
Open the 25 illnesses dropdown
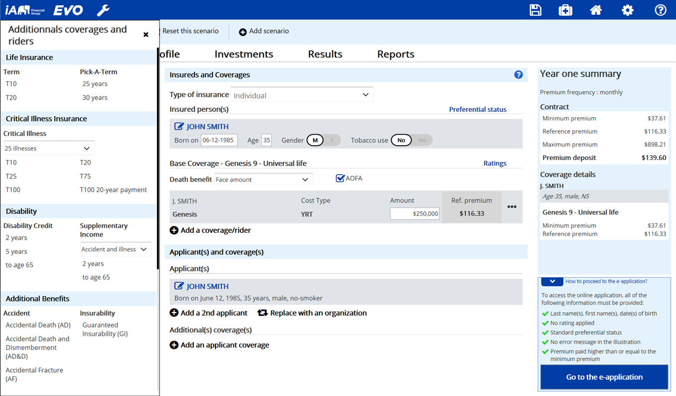49,148
